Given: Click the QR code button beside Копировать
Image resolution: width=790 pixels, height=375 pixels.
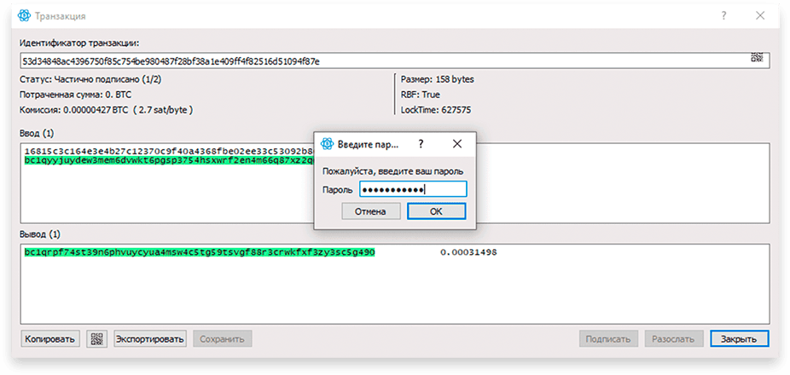Looking at the screenshot, I should coord(96,338).
